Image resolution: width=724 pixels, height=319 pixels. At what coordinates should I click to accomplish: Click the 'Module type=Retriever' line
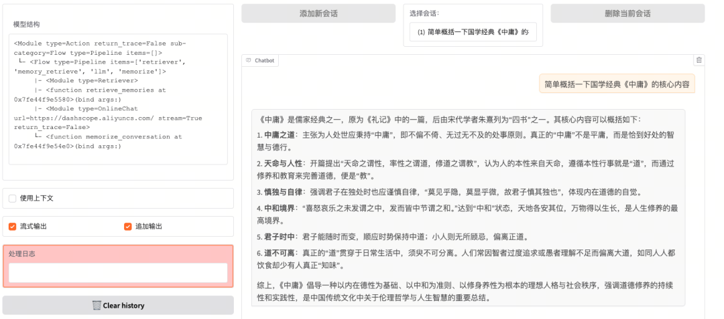[x=85, y=80]
